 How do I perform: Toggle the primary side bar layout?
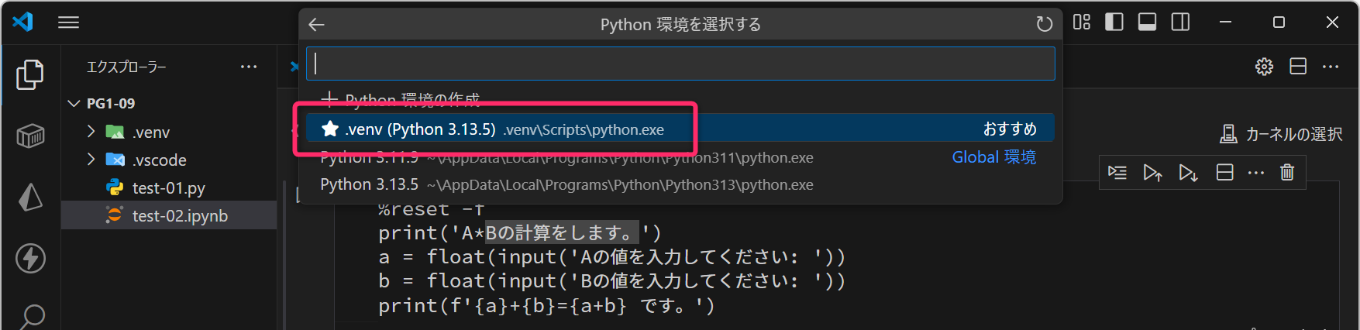pyautogui.click(x=1114, y=22)
